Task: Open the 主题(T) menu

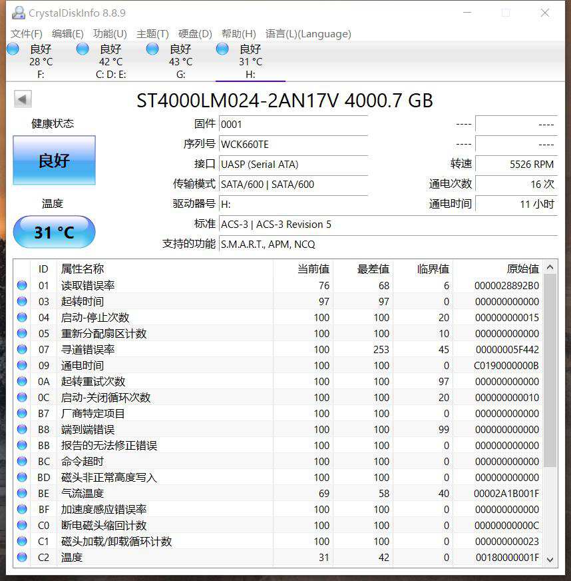Action: [x=152, y=34]
